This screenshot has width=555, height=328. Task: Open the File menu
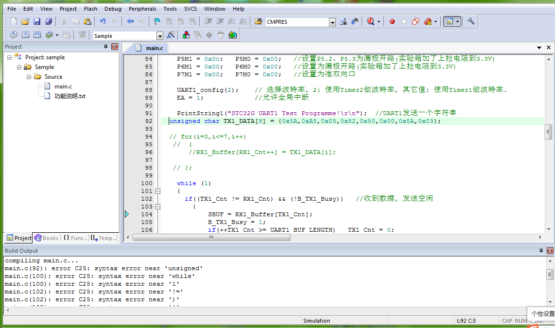point(12,9)
